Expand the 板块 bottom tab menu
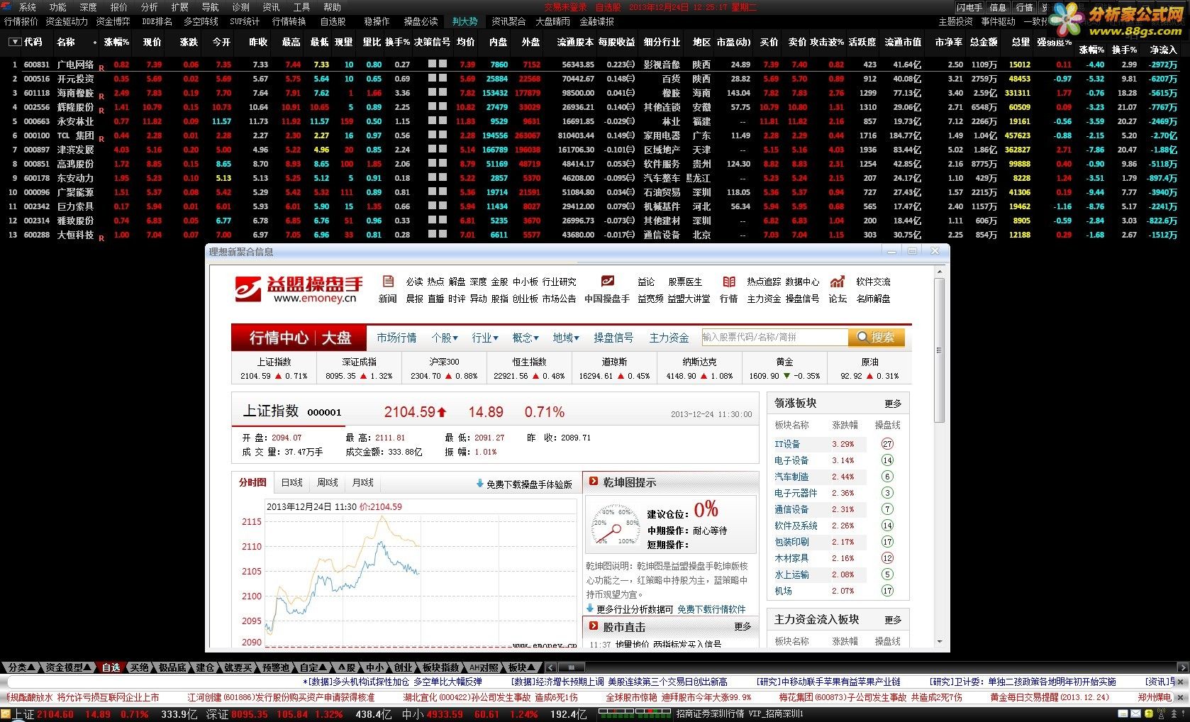 coord(523,667)
